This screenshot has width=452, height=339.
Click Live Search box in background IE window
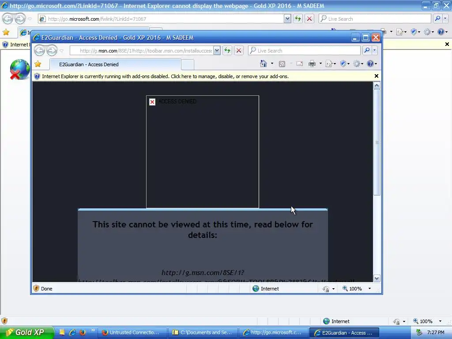[x=375, y=19]
